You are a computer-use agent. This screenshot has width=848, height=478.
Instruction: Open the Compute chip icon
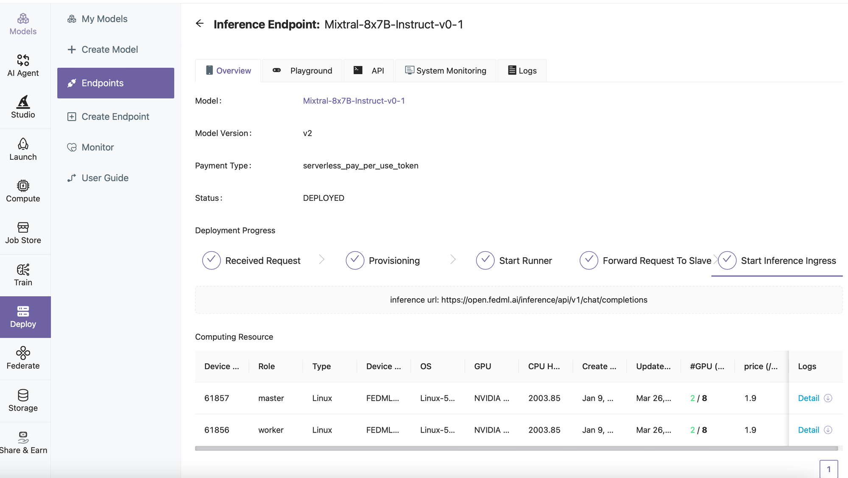coord(23,186)
